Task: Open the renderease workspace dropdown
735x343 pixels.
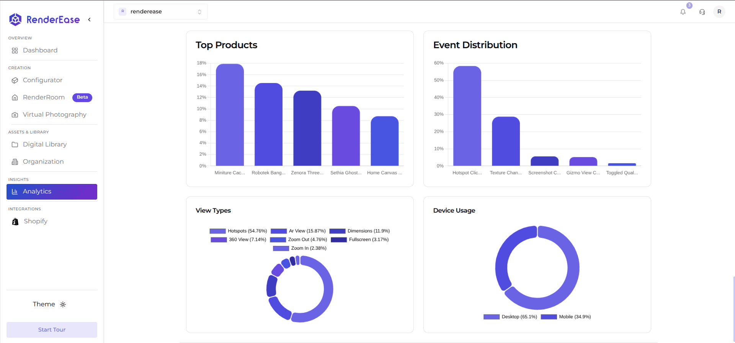Action: coord(161,11)
